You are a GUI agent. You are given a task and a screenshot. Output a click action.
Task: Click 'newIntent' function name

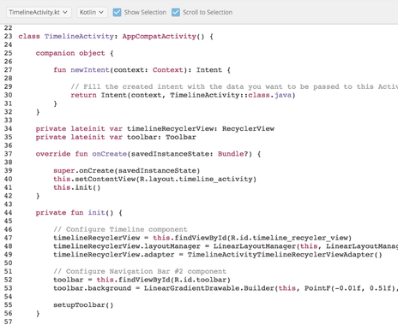tap(90, 70)
